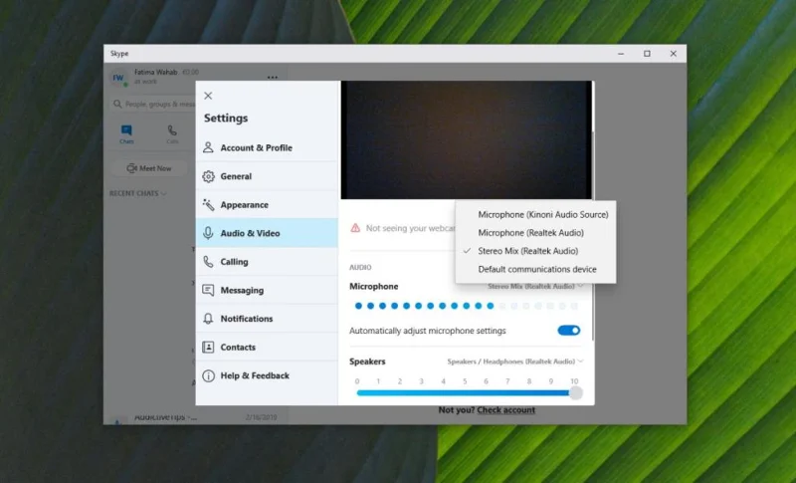Image resolution: width=796 pixels, height=483 pixels.
Task: Expand the Speakers device dropdown
Action: pyautogui.click(x=515, y=362)
